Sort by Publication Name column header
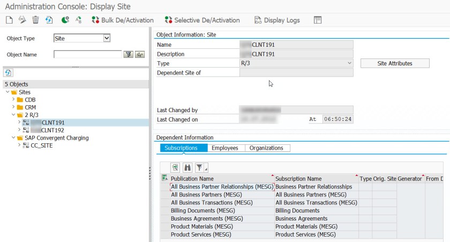This screenshot has width=450, height=242. (222, 179)
